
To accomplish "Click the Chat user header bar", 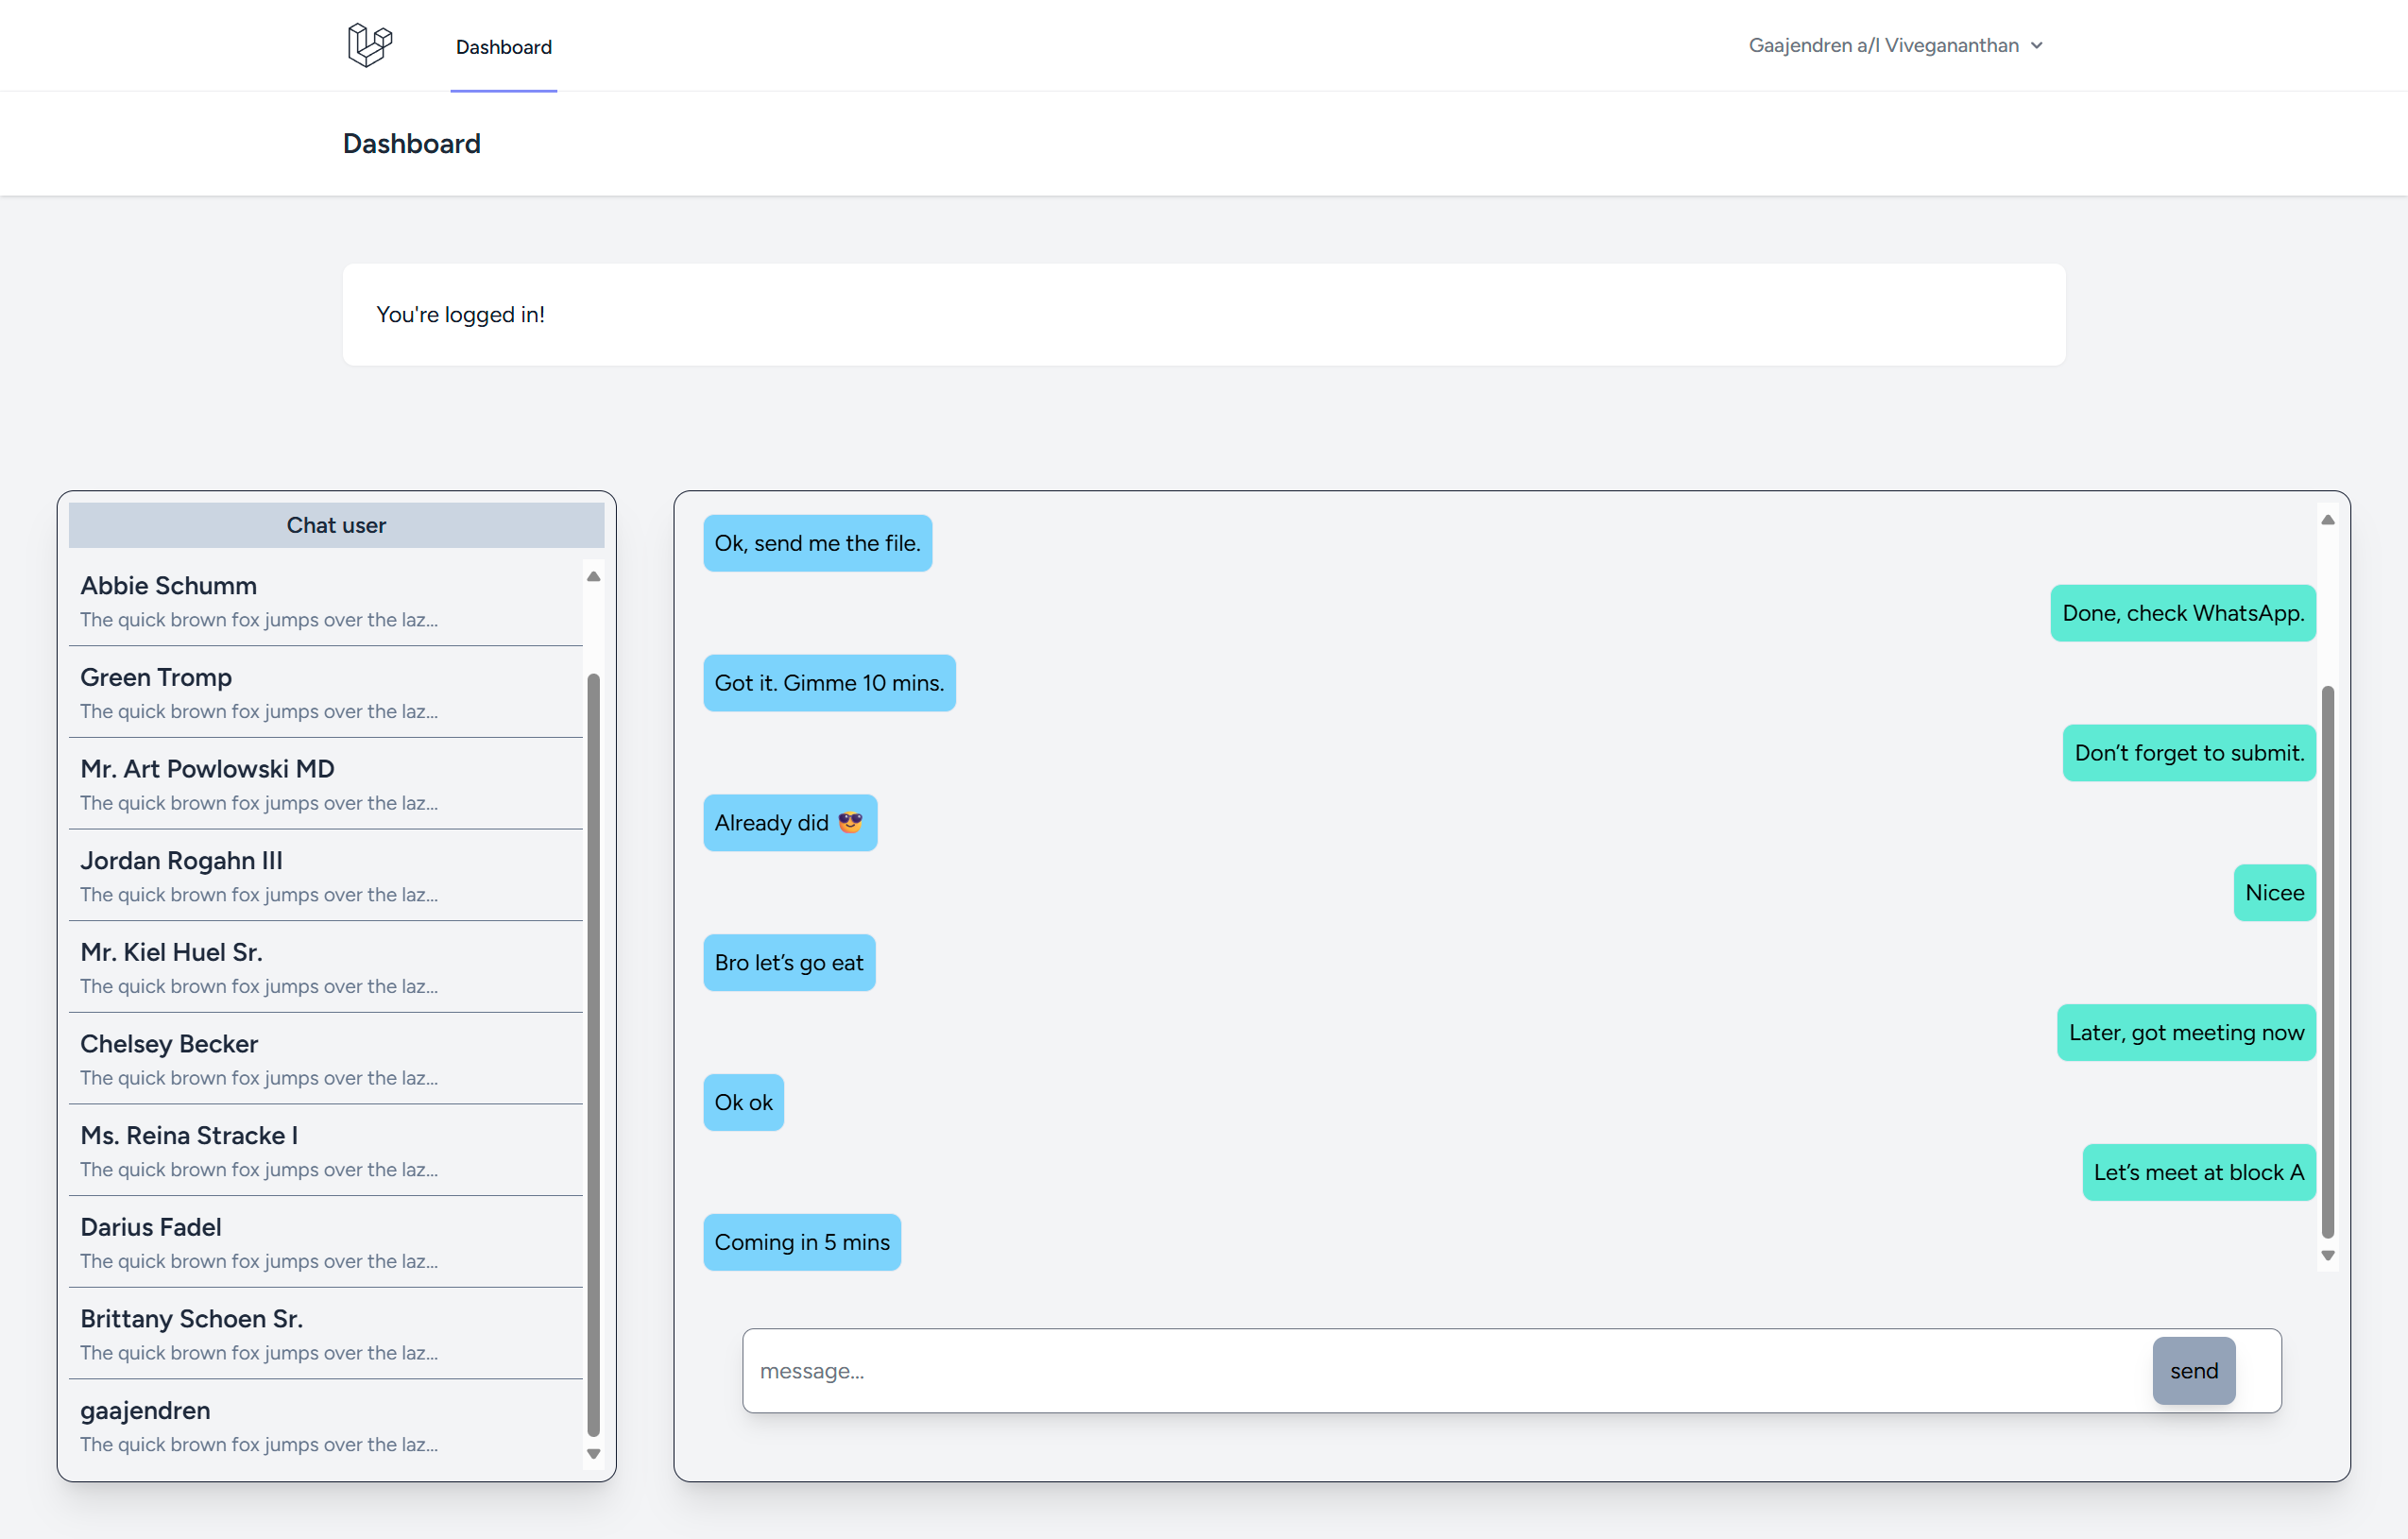I will [x=336, y=525].
